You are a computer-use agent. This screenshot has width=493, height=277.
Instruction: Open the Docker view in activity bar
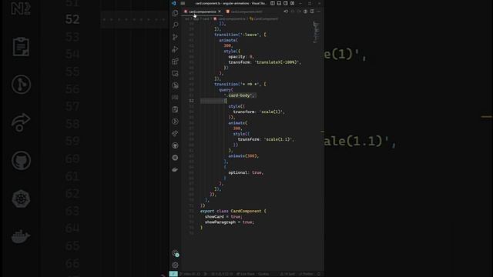pyautogui.click(x=175, y=169)
